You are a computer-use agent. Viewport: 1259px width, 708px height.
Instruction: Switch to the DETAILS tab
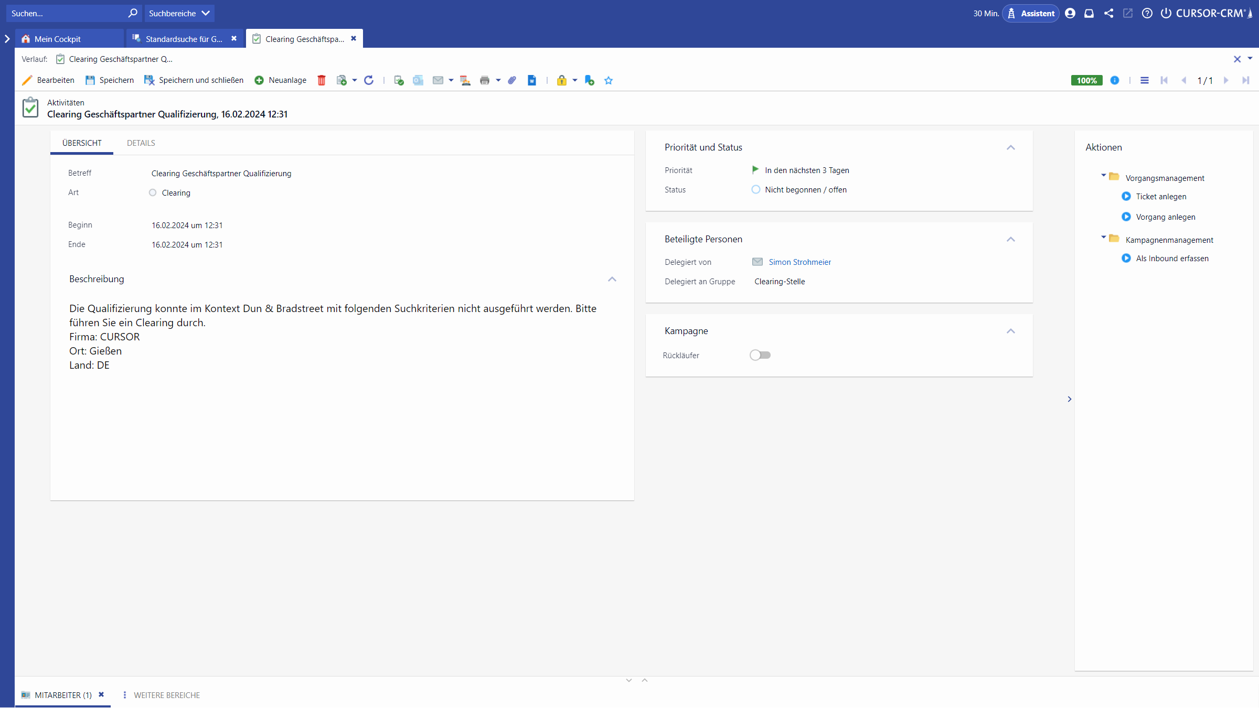pyautogui.click(x=141, y=143)
